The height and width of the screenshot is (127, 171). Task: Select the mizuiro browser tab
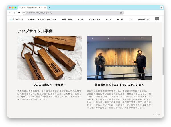coord(32,7)
